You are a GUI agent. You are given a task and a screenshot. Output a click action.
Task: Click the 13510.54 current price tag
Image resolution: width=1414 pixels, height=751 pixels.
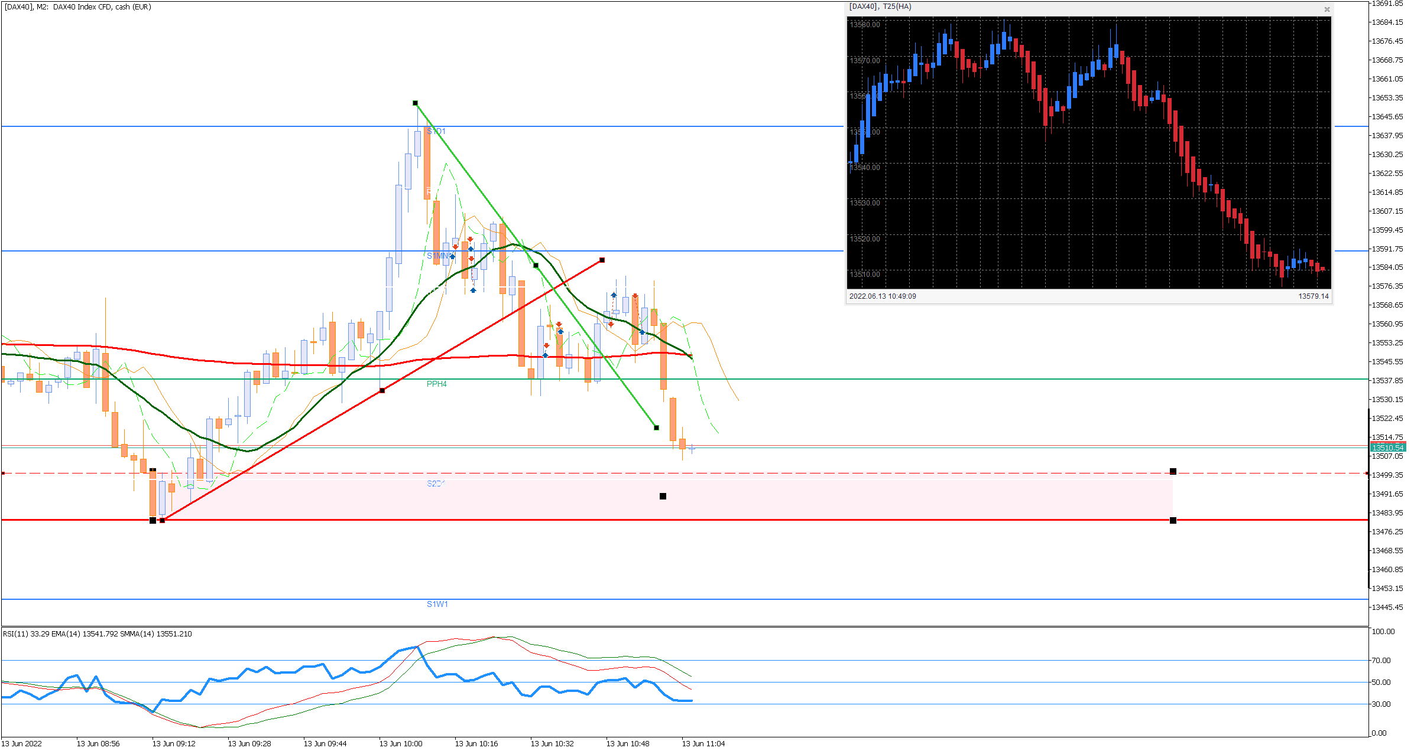point(1387,448)
